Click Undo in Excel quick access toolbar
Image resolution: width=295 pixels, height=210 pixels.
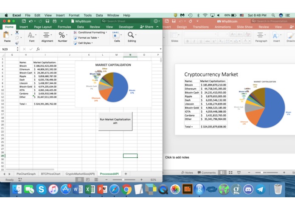click(x=31, y=21)
